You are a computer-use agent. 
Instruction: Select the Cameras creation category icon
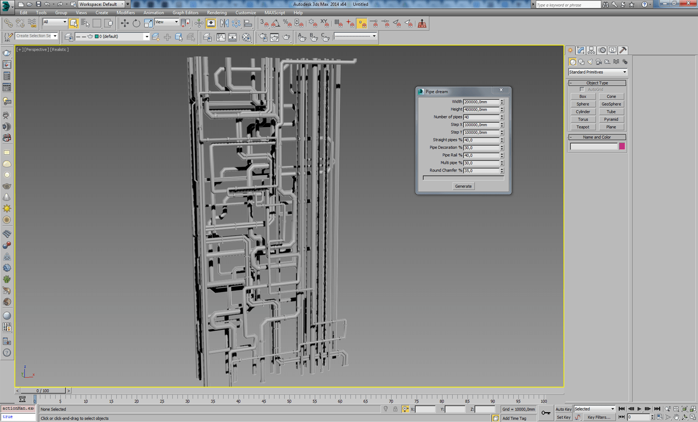tap(598, 62)
